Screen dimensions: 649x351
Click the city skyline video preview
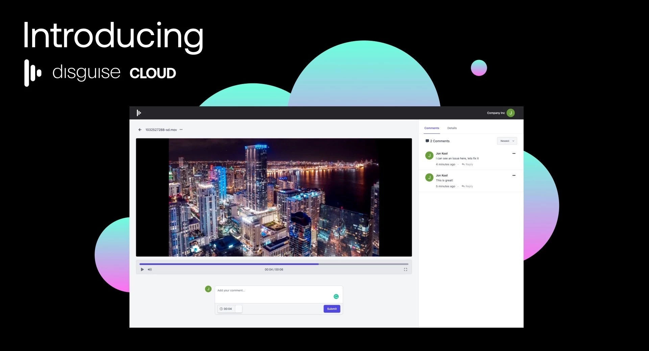pos(274,197)
